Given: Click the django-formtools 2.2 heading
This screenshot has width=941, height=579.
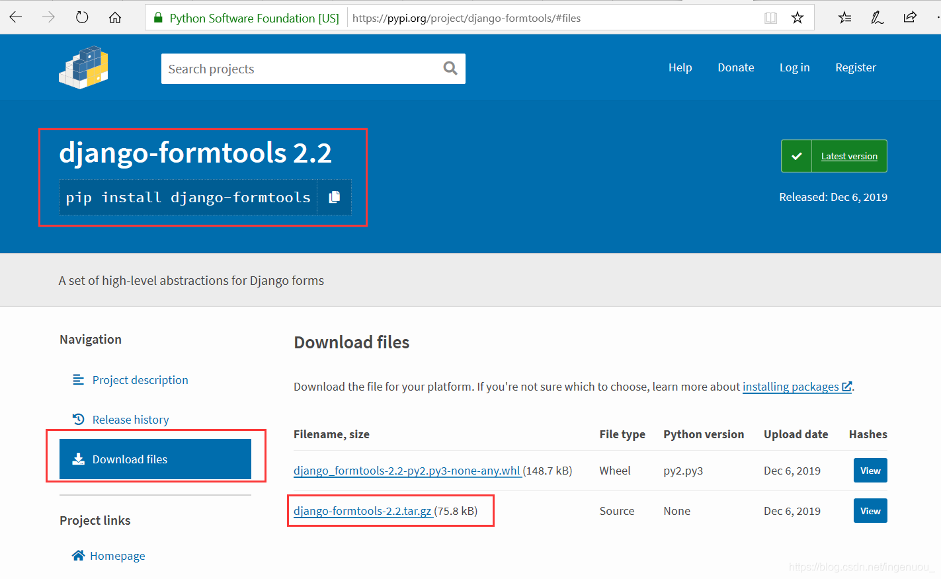Looking at the screenshot, I should pos(195,153).
